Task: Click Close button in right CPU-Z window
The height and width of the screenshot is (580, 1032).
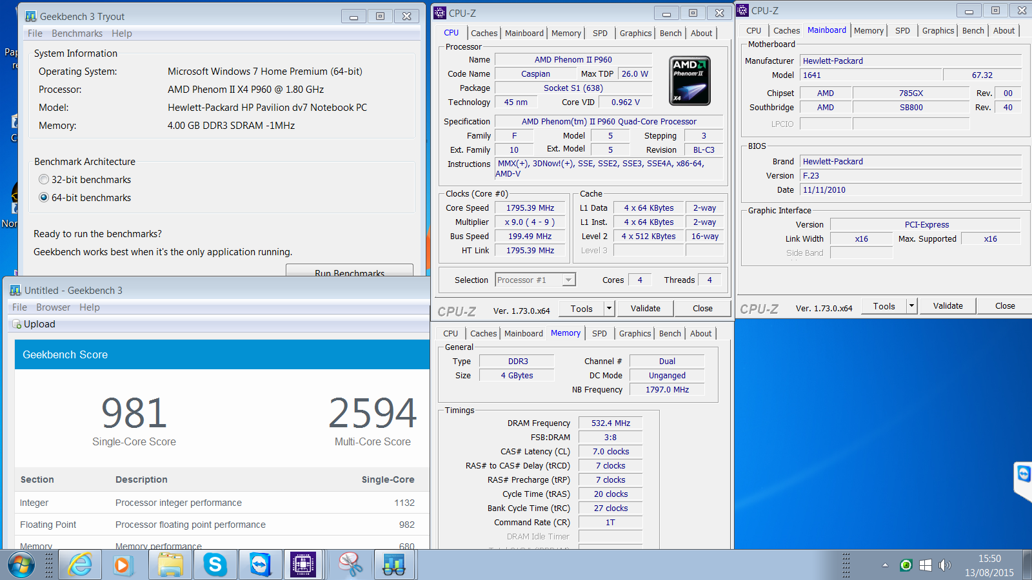Action: [1004, 305]
